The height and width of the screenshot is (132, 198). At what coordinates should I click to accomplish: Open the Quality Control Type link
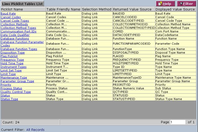point(16,92)
